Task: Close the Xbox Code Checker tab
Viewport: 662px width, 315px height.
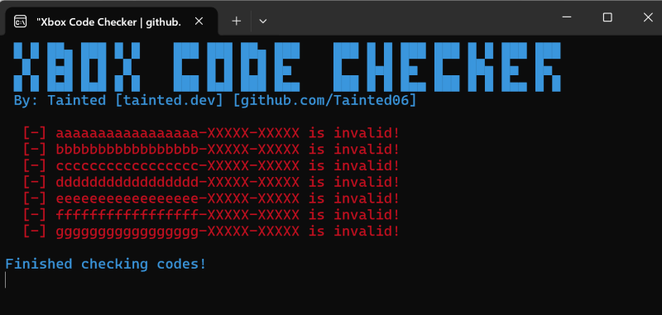Action: pos(199,21)
